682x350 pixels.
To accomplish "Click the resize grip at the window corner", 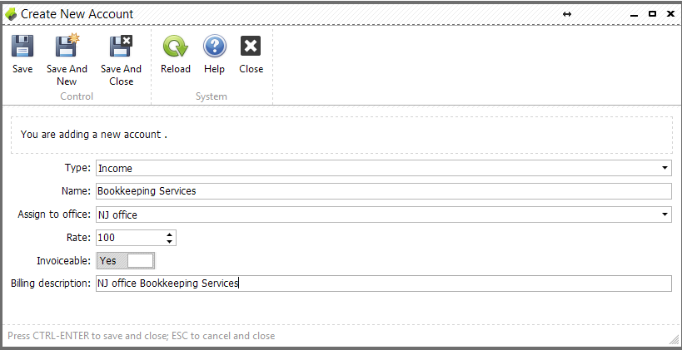I will tap(674, 338).
